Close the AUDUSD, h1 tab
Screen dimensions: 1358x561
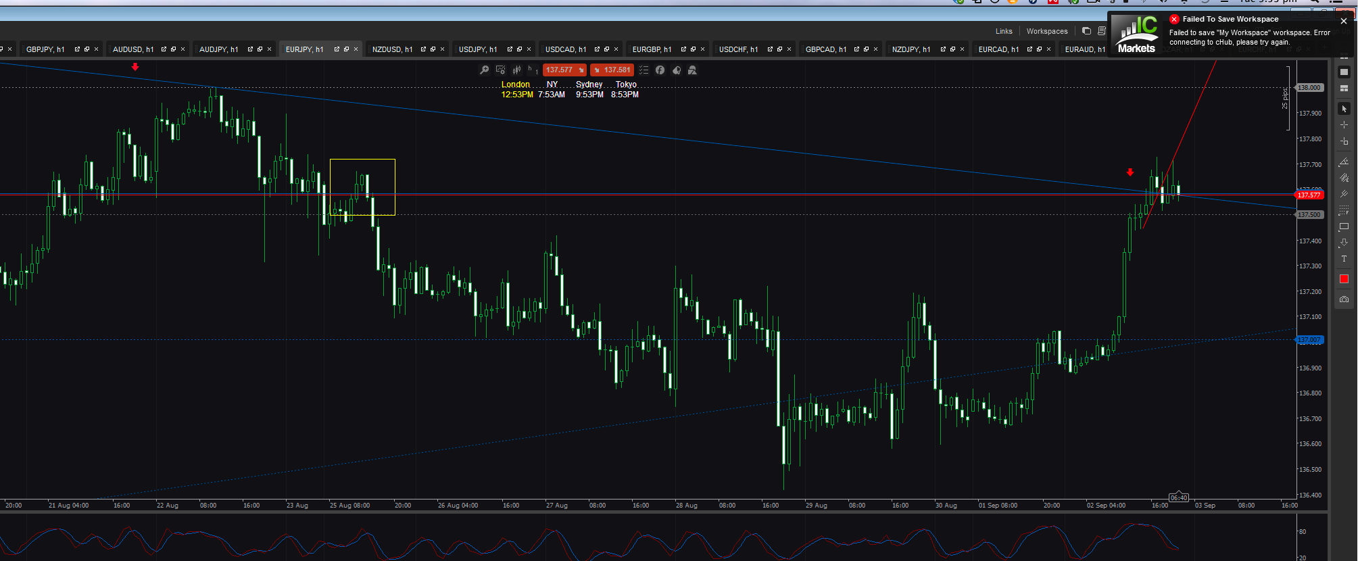(183, 49)
